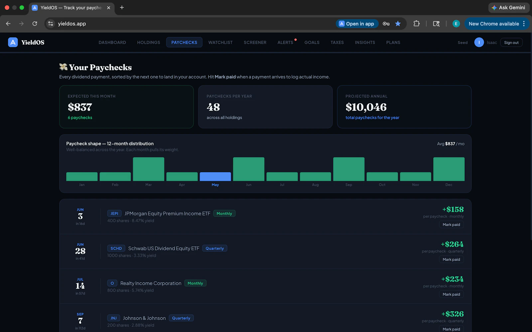Sign out of YieldOS

[511, 42]
